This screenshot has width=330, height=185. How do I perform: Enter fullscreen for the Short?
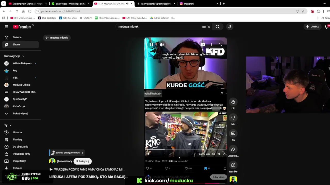click(x=220, y=45)
